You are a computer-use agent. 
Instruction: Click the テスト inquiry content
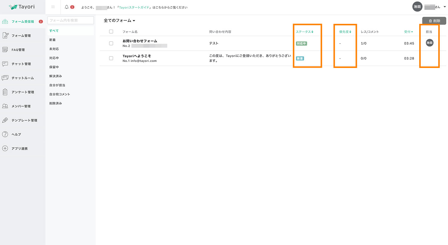214,43
